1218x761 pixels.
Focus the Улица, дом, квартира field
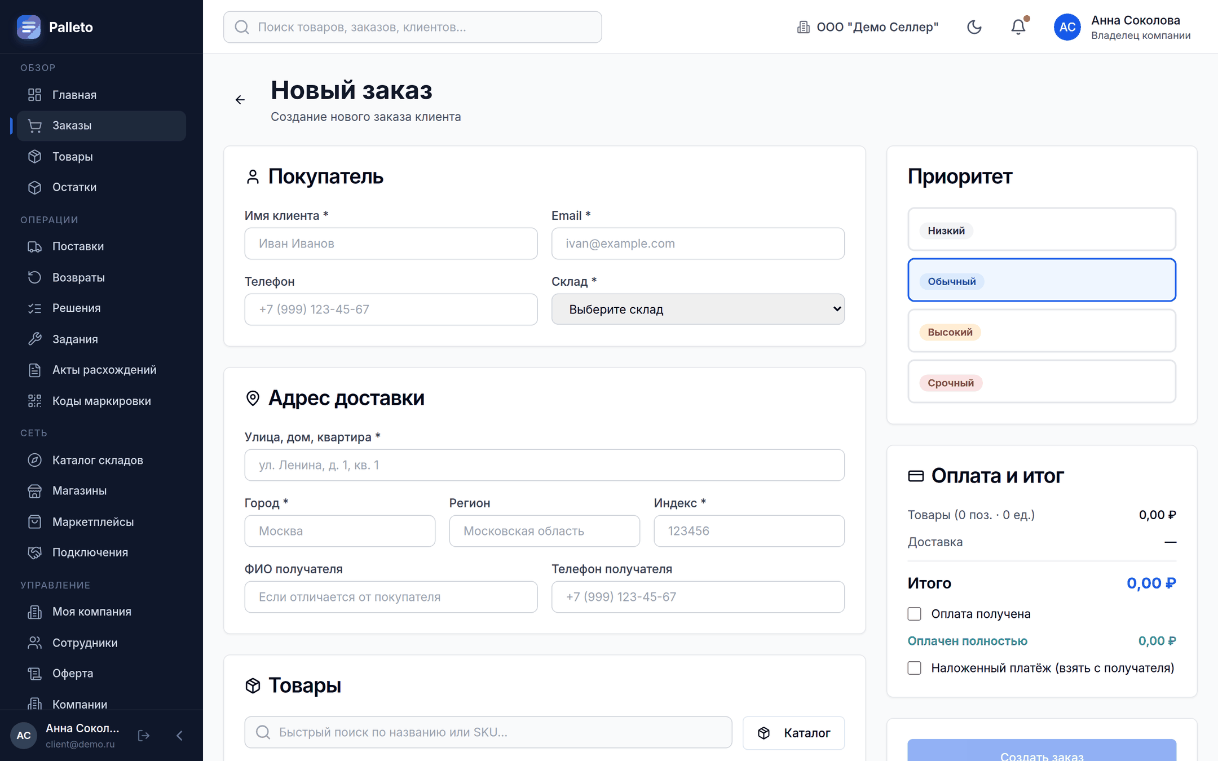(x=544, y=465)
